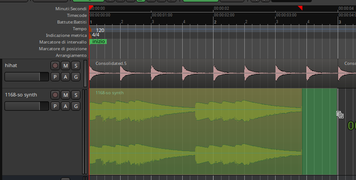Open the synth track automation (A) button
The height and width of the screenshot is (180, 356).
65,106
